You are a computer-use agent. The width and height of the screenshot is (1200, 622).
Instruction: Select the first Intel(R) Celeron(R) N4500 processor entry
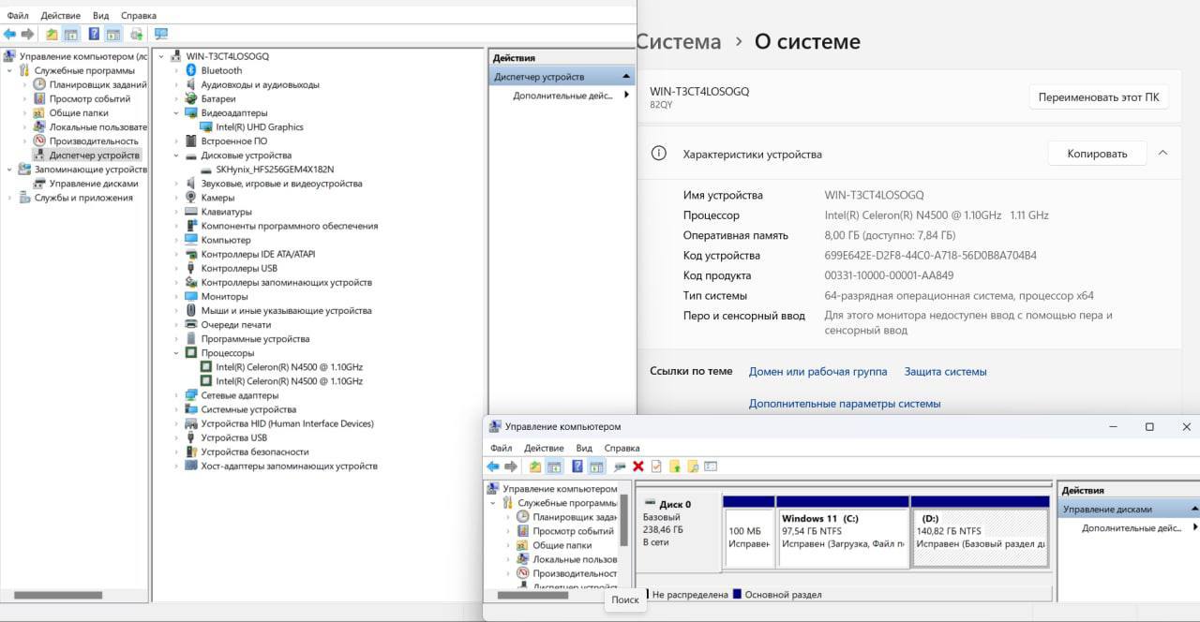[289, 367]
